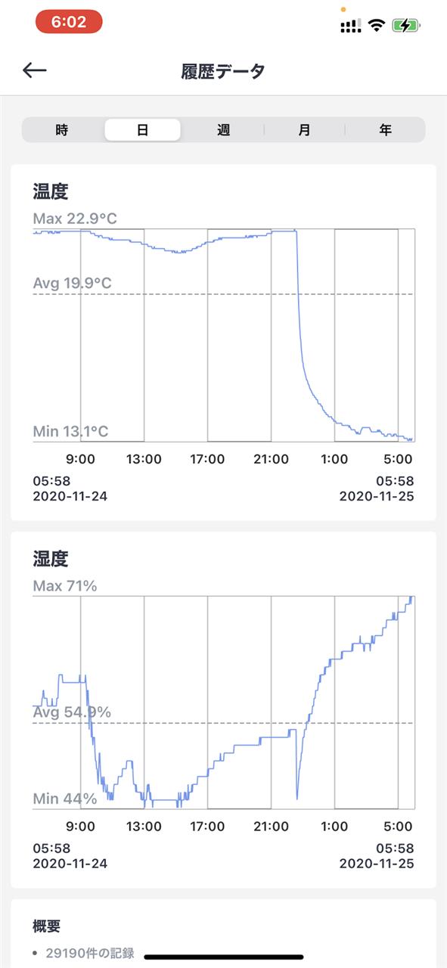Tap the Min 13.1°C label
This screenshot has width=447, height=968.
[70, 432]
